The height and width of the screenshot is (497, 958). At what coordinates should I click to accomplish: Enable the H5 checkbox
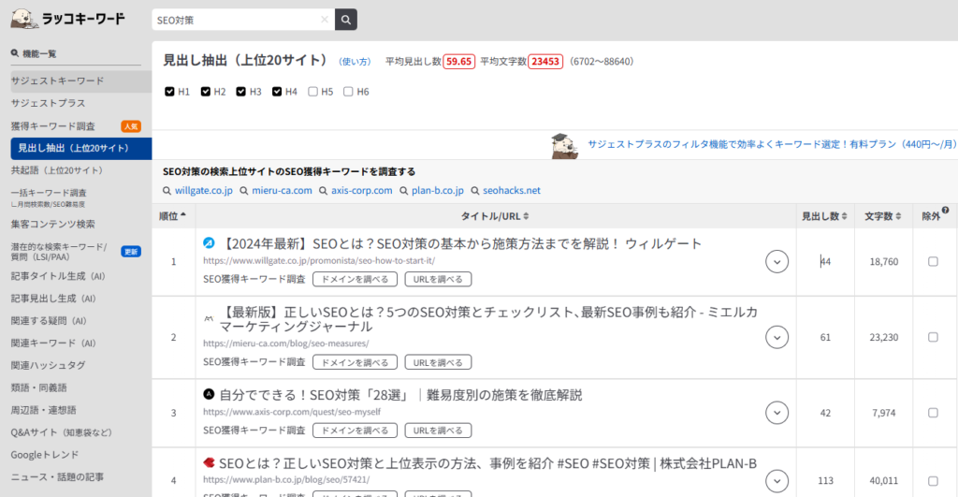point(312,92)
